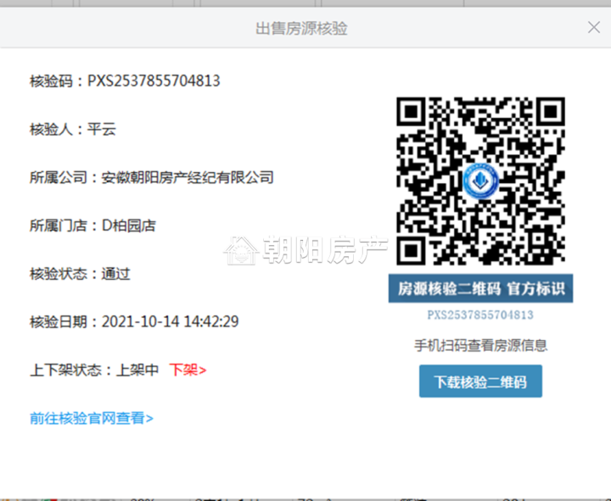Click the 核验状态 通过 status
This screenshot has width=611, height=501.
115,274
